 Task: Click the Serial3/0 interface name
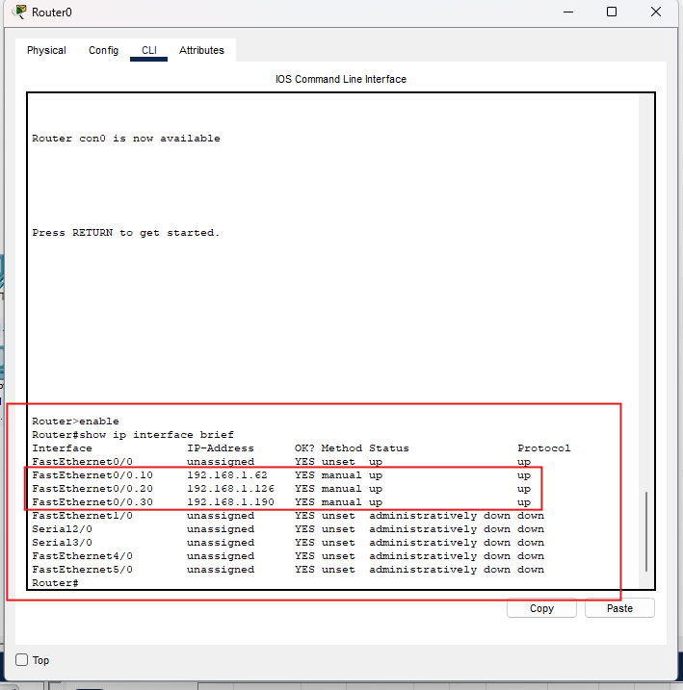click(62, 543)
